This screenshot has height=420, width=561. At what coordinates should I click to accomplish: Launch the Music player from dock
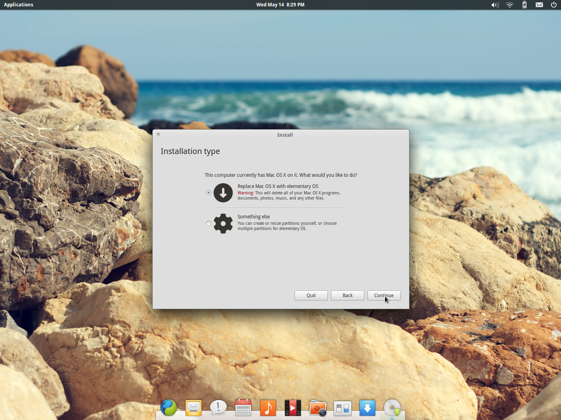pos(268,408)
